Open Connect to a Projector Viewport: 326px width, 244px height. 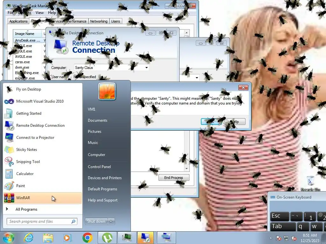coord(43,137)
